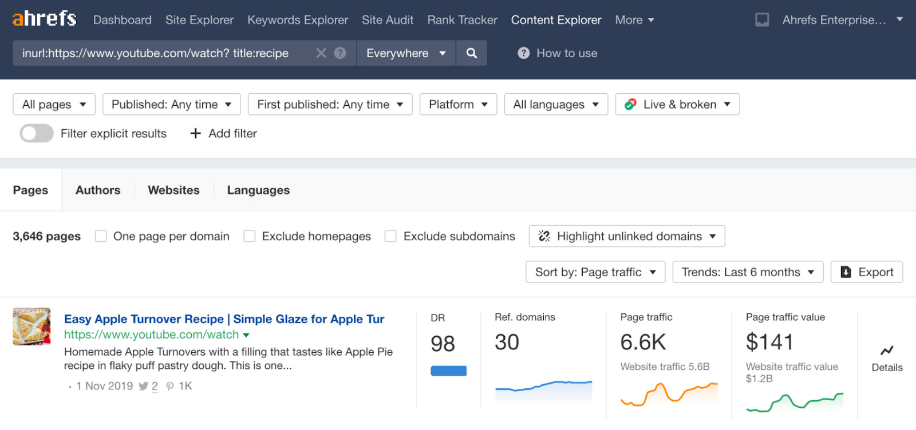Click the Pinterest shares icon on result

pos(170,387)
